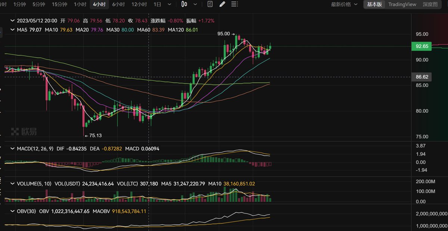Switch to TradingView chart mode

pos(402,4)
